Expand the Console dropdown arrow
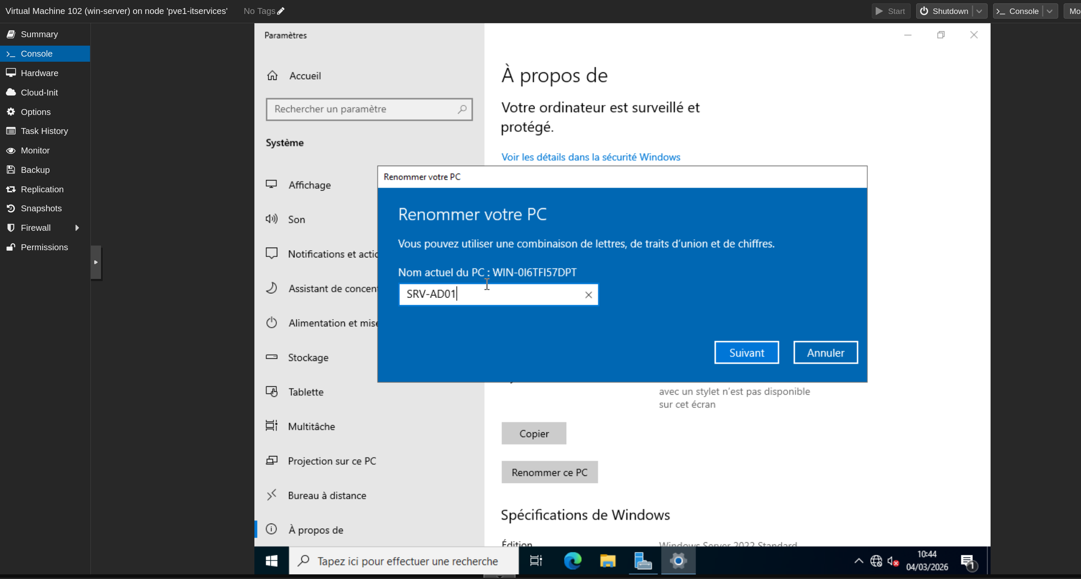Viewport: 1081px width, 579px height. pyautogui.click(x=1050, y=11)
